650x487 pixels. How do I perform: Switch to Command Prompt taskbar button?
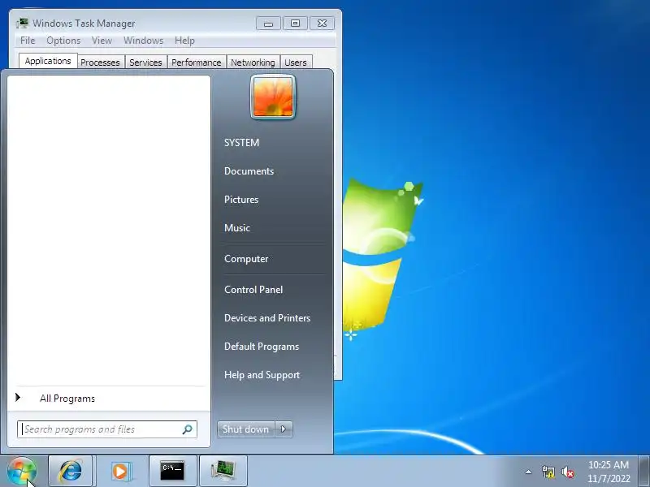[172, 471]
